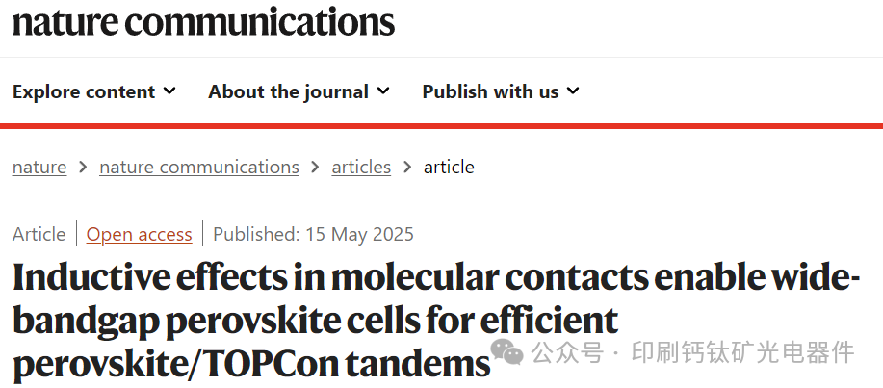This screenshot has width=883, height=388.
Task: Select the current 'article' breadcrumb text
Action: pos(449,168)
